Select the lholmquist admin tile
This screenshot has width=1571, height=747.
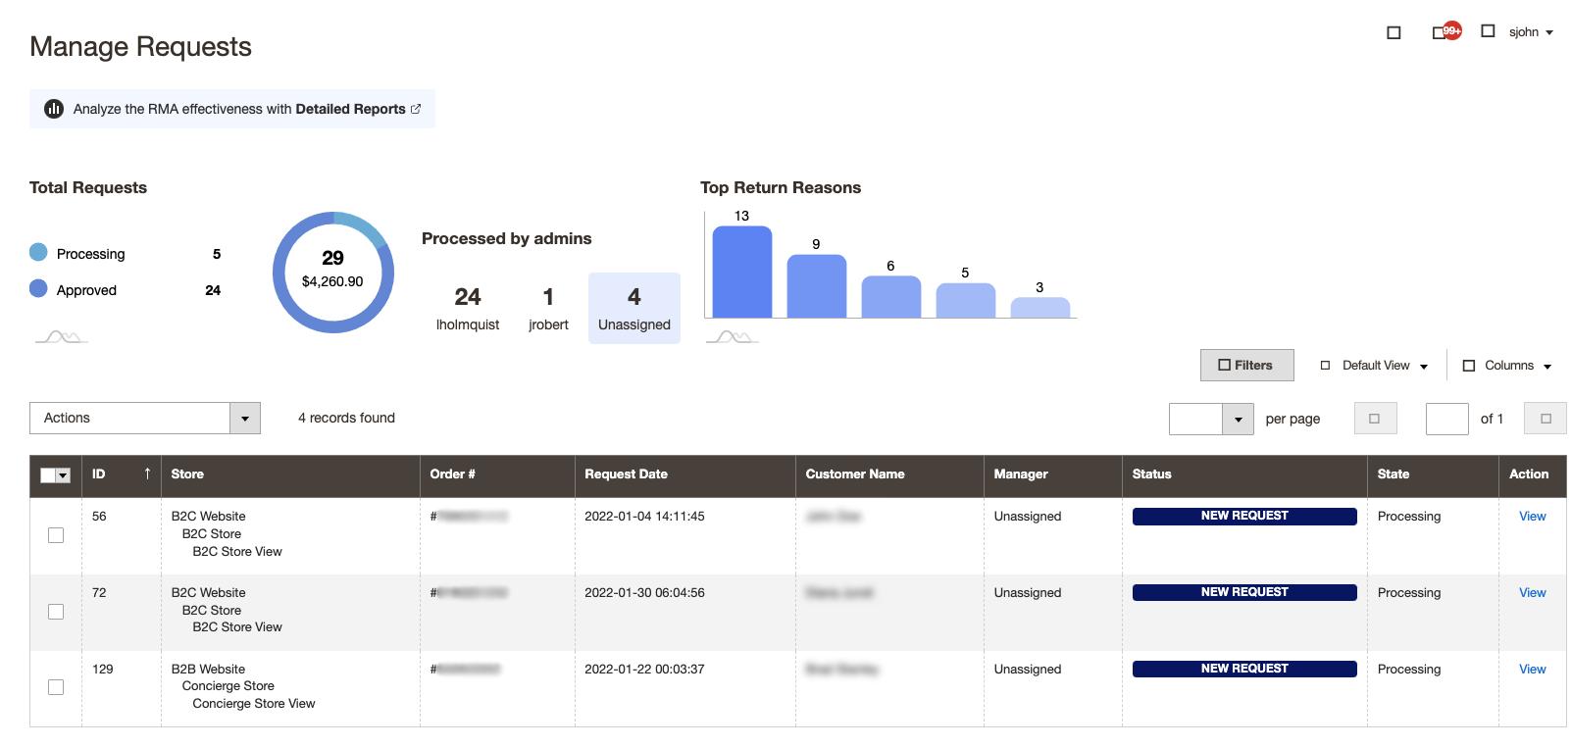point(467,308)
